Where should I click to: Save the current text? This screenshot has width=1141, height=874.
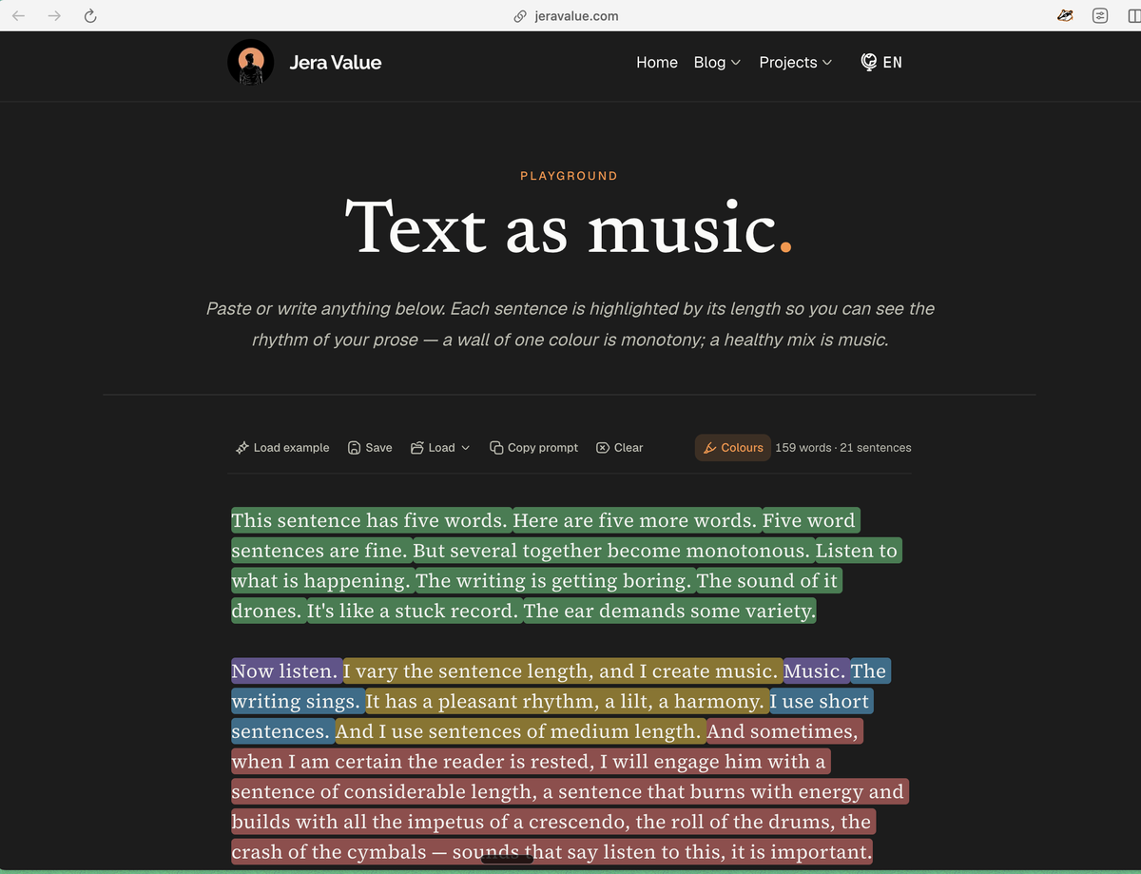370,448
